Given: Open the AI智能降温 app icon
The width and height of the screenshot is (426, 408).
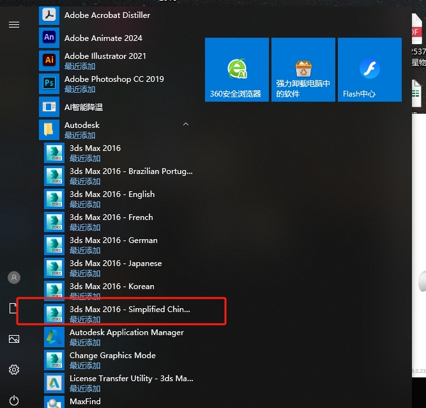Looking at the screenshot, I should click(x=49, y=107).
